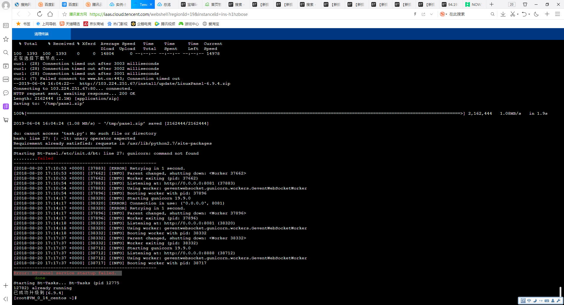The width and height of the screenshot is (564, 305).
Task: Open the 书签 bookmarks folder
Action: click(23, 24)
